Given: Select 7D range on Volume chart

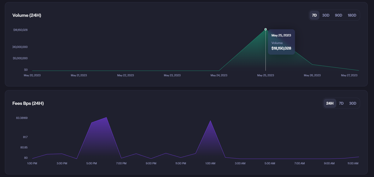Looking at the screenshot, I should point(314,15).
